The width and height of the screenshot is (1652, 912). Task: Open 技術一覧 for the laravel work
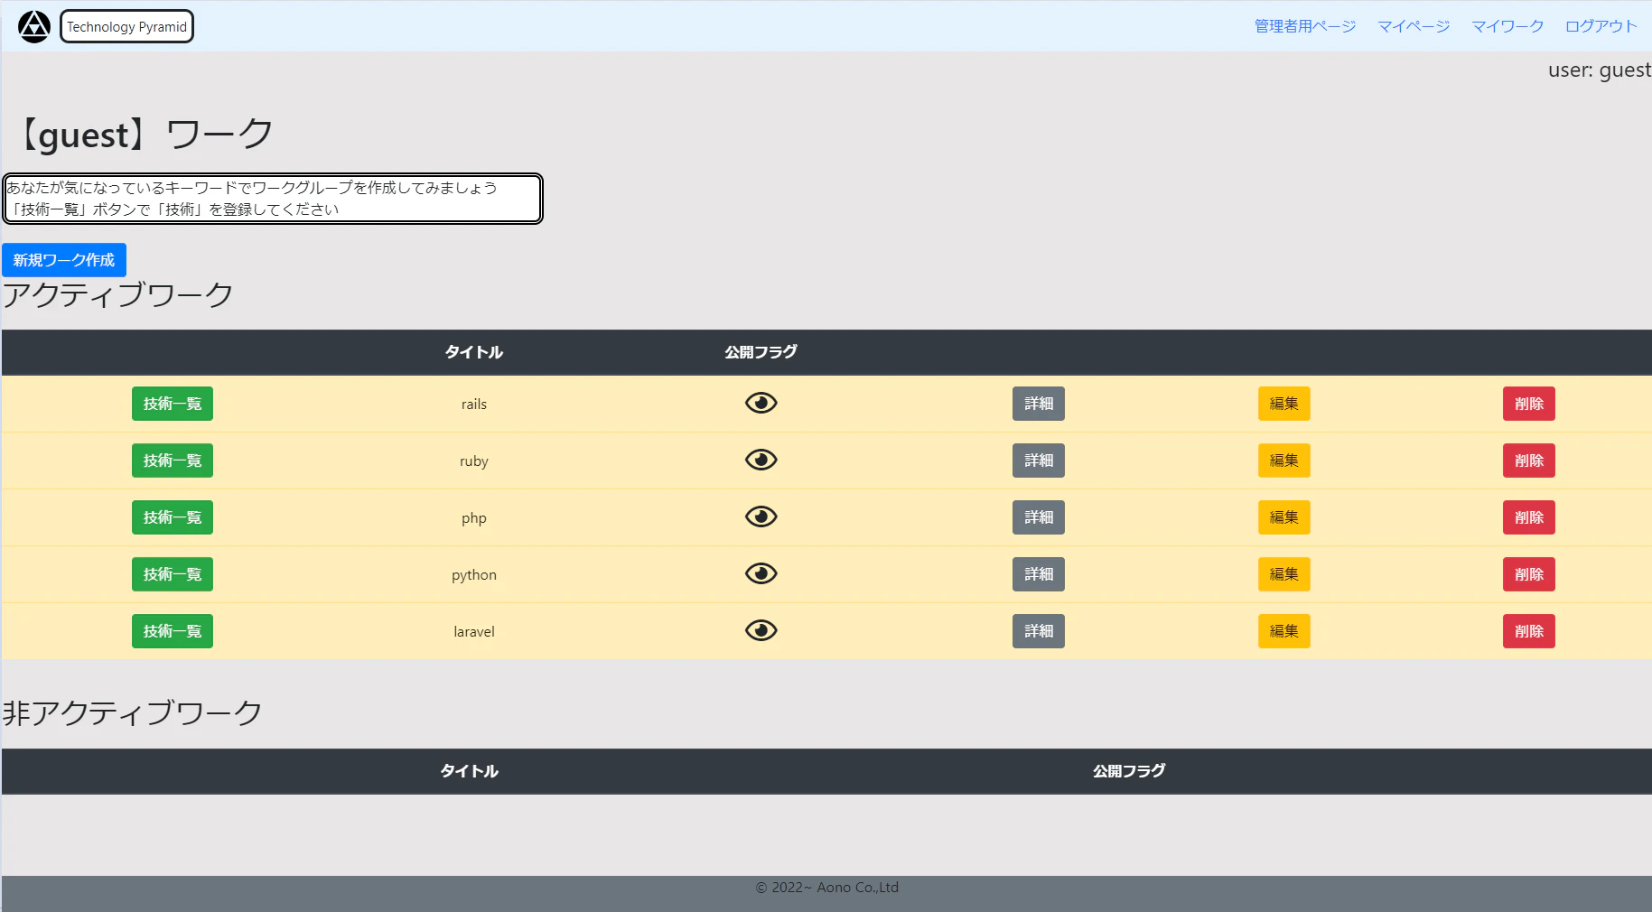pyautogui.click(x=173, y=631)
